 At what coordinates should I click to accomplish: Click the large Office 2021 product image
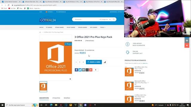(56, 58)
